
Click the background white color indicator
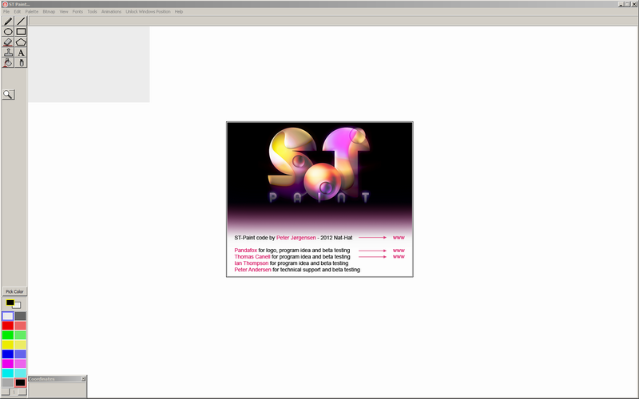coord(18,306)
